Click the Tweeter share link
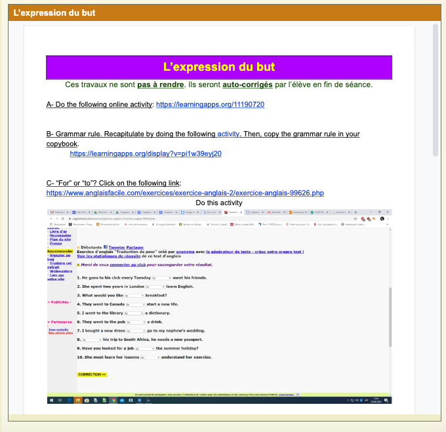 116,248
